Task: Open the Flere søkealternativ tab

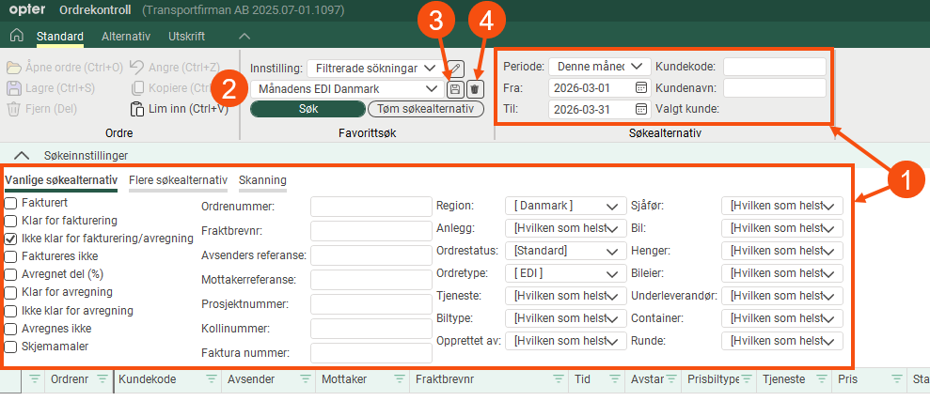Action: [178, 180]
